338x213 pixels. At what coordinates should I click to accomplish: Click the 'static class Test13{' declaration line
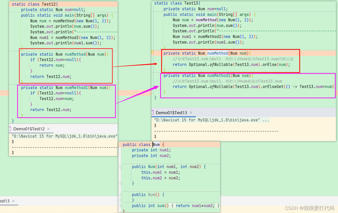click(177, 3)
